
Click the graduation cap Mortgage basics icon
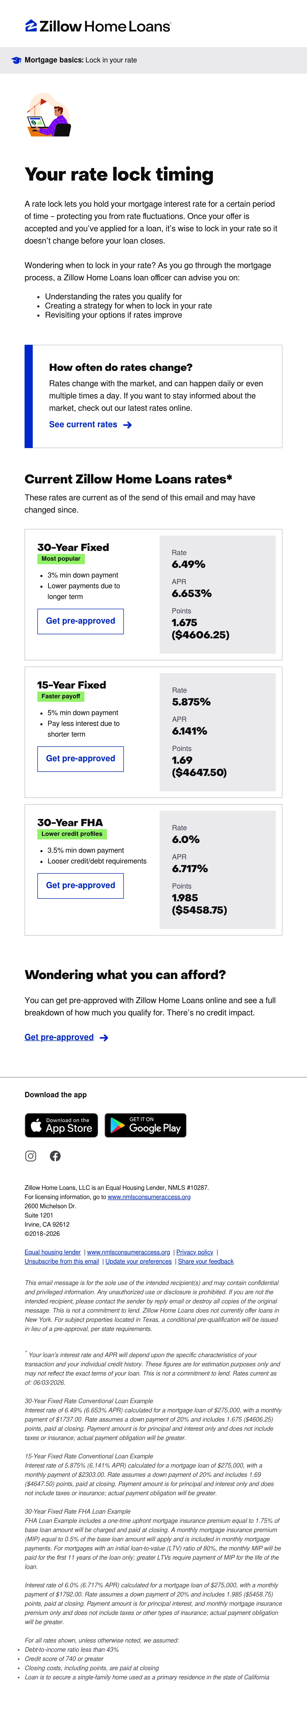tap(17, 60)
